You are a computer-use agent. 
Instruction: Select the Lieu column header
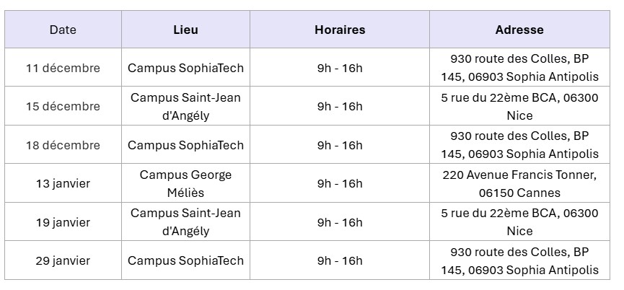point(185,30)
